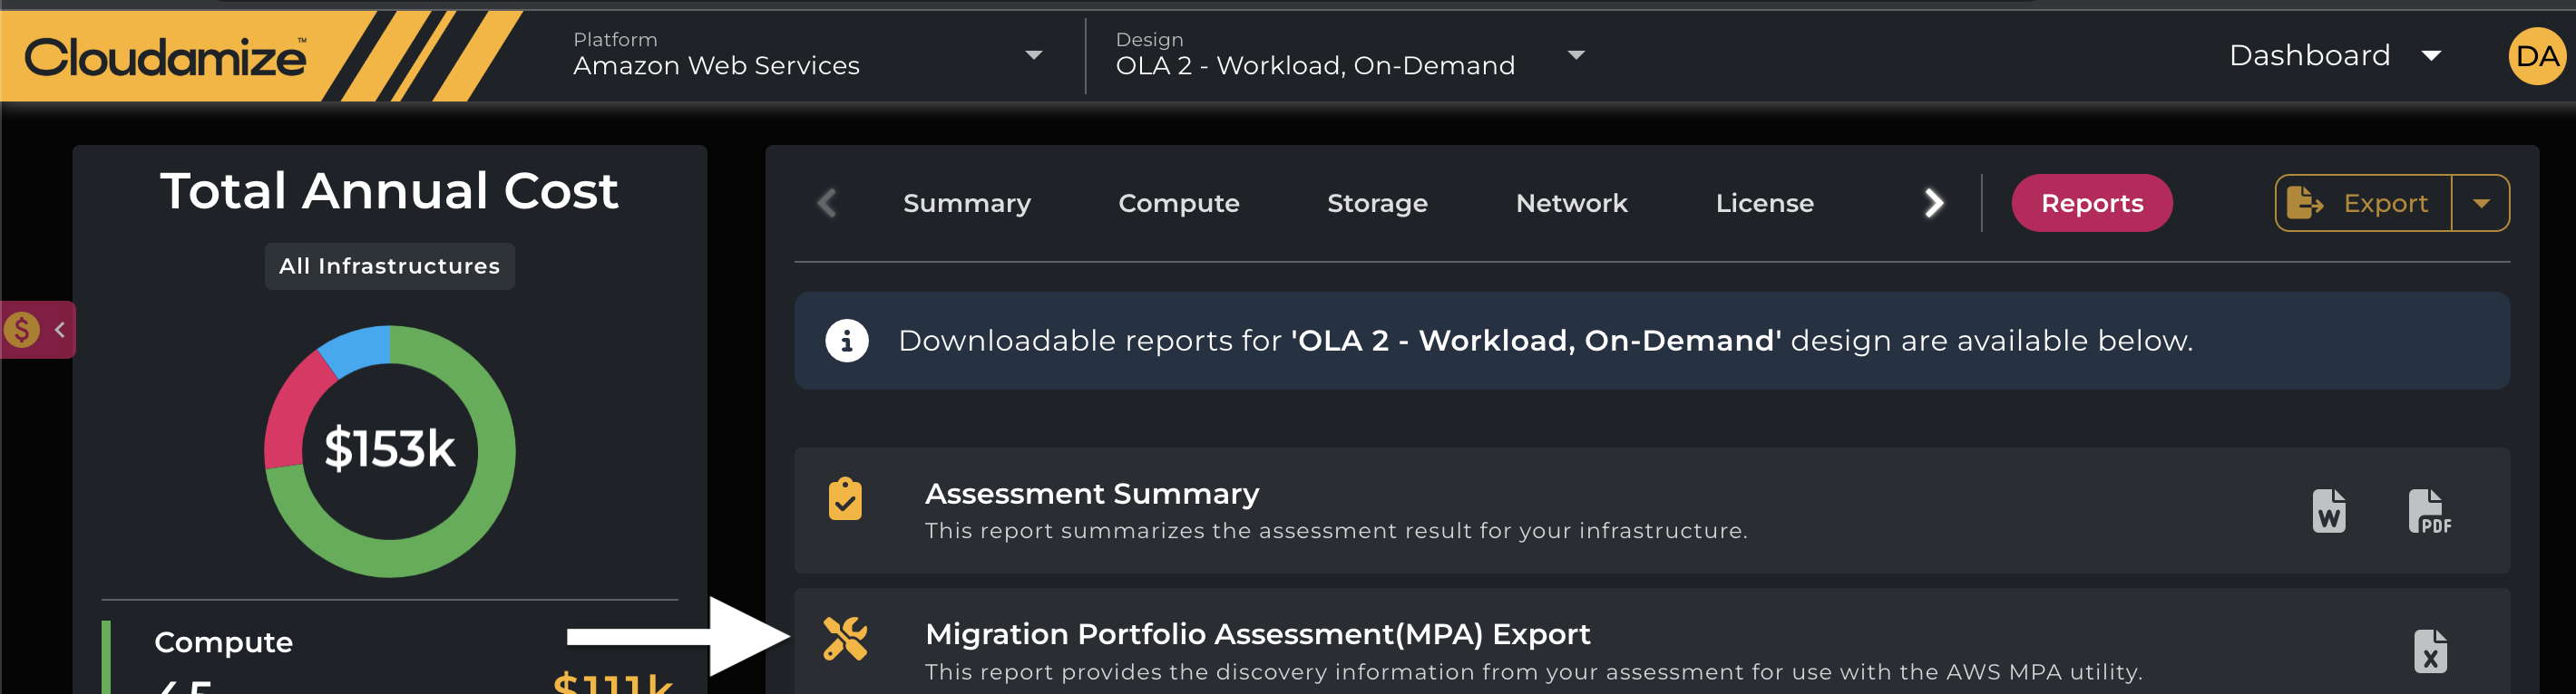2576x694 pixels.
Task: Expand the Export options dropdown arrow
Action: [2481, 203]
